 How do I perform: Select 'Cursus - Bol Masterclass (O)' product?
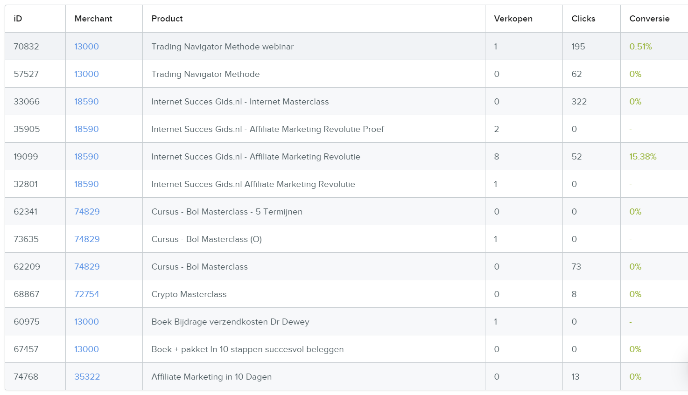click(206, 239)
